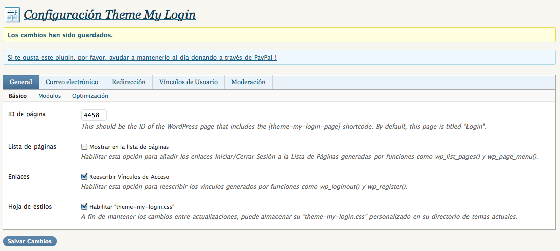560x251 pixels.
Task: Uncheck the Reescribir Vínculos de Acceso checkbox
Action: (84, 177)
